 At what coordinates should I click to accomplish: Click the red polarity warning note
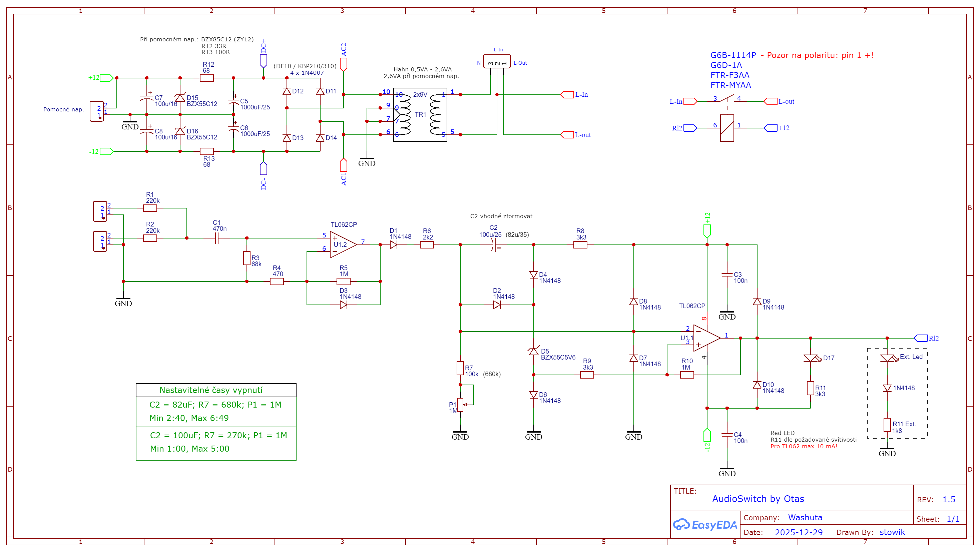pos(817,55)
